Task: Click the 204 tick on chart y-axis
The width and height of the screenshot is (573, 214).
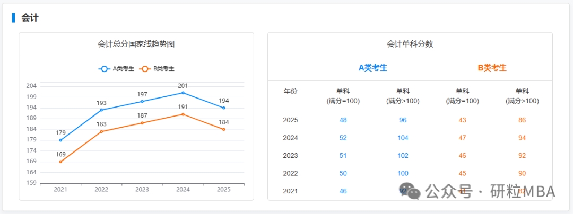Action: (x=32, y=86)
